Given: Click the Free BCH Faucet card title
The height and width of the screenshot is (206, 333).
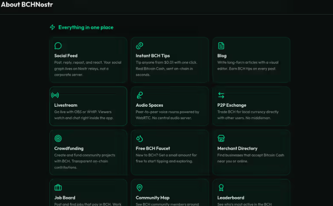Looking at the screenshot, I should click(x=153, y=149).
